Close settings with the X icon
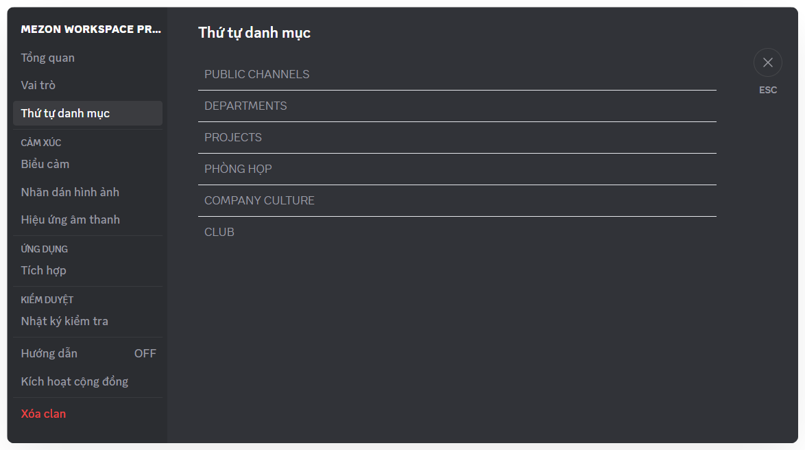The width and height of the screenshot is (805, 450). point(767,62)
